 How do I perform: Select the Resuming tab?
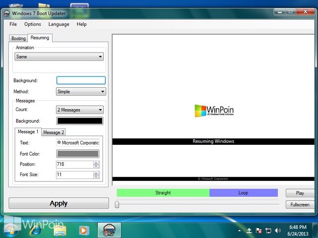[40, 38]
